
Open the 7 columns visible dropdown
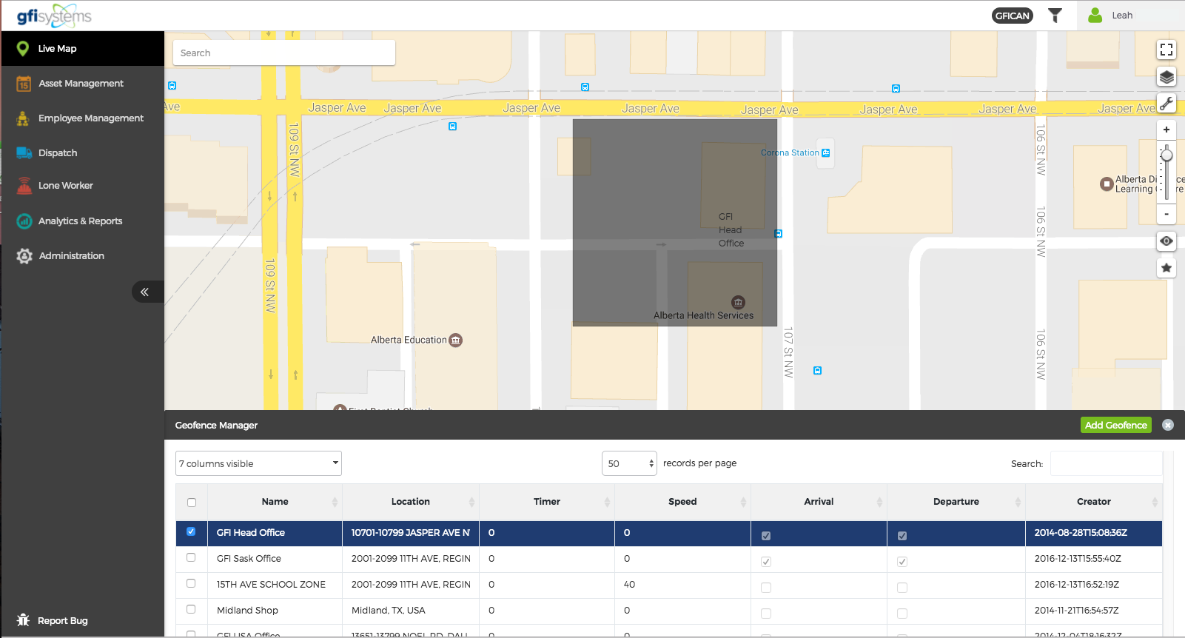point(258,463)
